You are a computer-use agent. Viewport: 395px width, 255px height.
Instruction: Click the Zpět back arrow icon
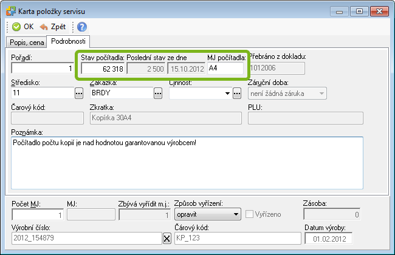[x=44, y=27]
